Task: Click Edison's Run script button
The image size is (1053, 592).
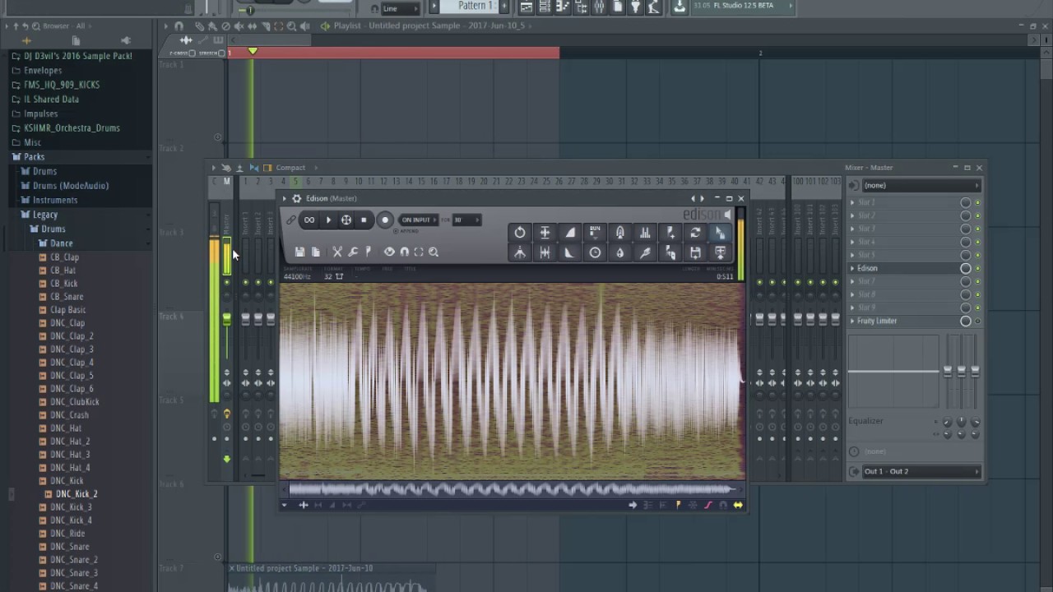Action: pyautogui.click(x=595, y=233)
